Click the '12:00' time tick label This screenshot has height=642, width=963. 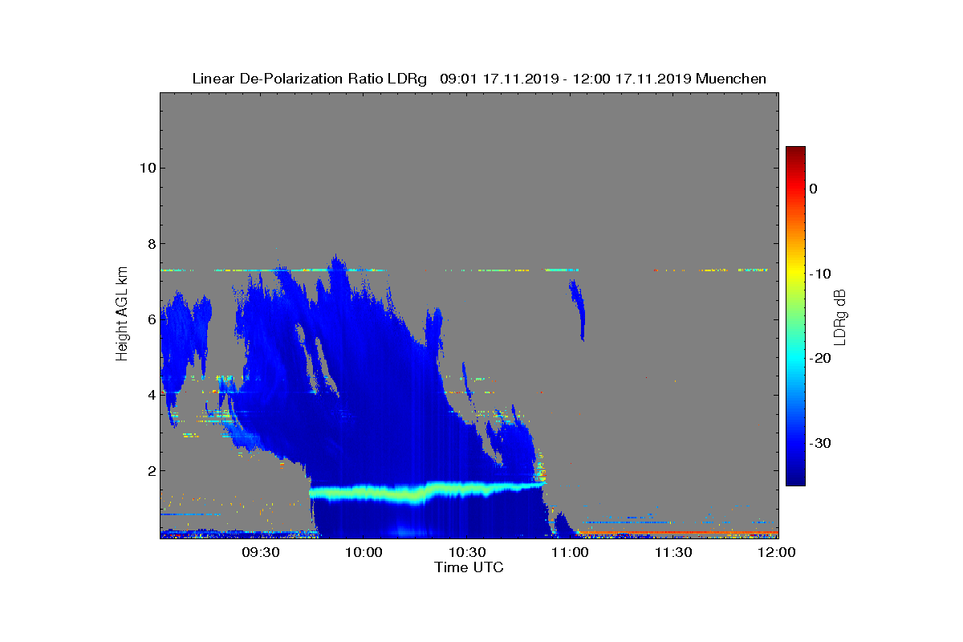[777, 552]
